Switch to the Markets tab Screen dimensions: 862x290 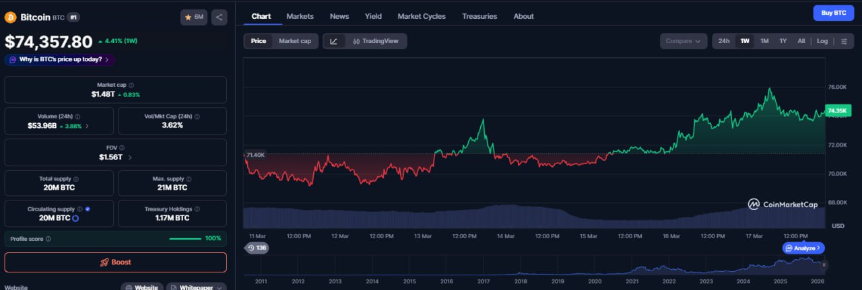300,16
